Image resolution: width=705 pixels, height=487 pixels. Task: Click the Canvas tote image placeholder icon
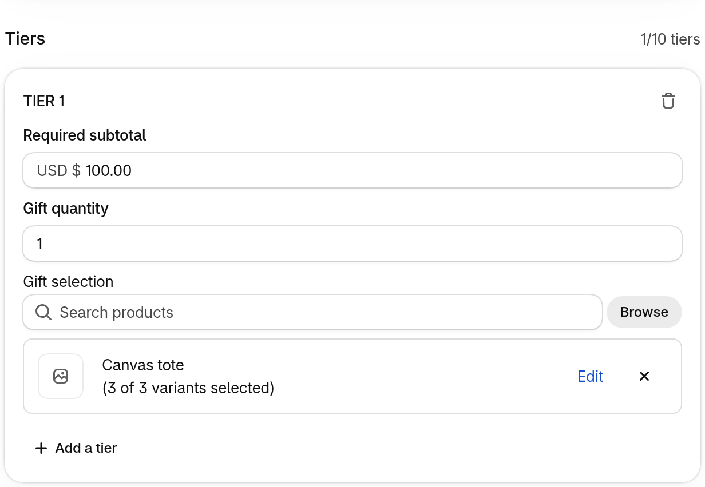(61, 376)
